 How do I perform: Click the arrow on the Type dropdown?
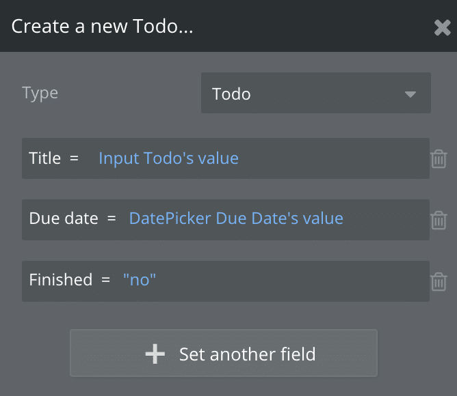pyautogui.click(x=410, y=94)
